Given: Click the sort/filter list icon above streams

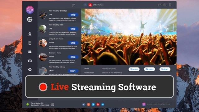Looking at the screenshot, I should [74, 5].
